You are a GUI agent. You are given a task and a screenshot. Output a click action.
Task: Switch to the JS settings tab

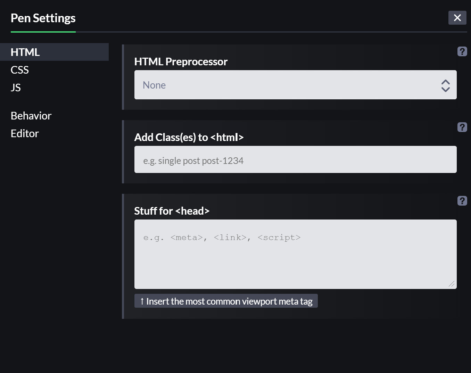click(x=54, y=88)
